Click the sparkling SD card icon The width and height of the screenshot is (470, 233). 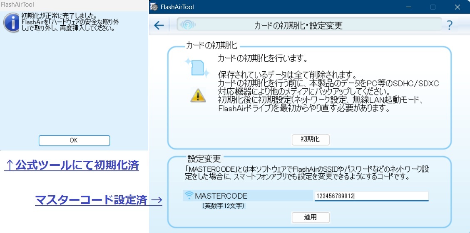coord(197,68)
